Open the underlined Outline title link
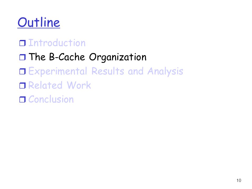The width and height of the screenshot is (252, 189). click(39, 22)
